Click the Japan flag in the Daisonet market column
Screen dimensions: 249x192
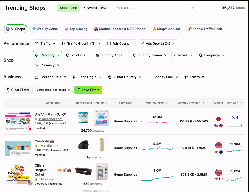(218, 119)
